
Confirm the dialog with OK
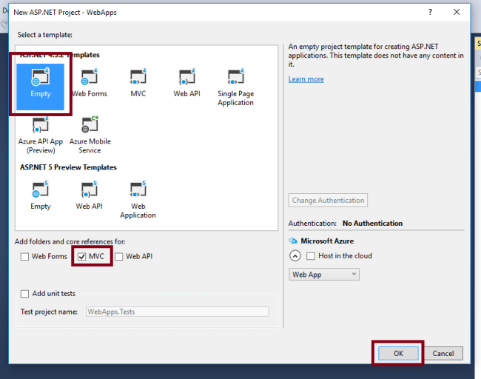pyautogui.click(x=398, y=354)
